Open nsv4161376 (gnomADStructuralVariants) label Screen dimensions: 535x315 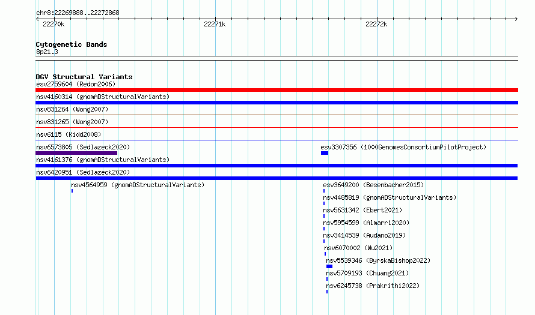pos(103,160)
